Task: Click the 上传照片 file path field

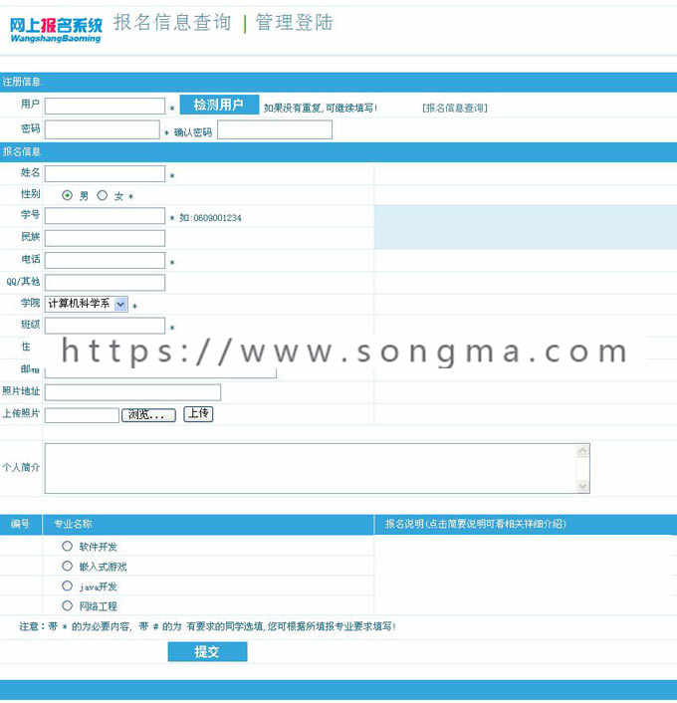Action: click(82, 414)
